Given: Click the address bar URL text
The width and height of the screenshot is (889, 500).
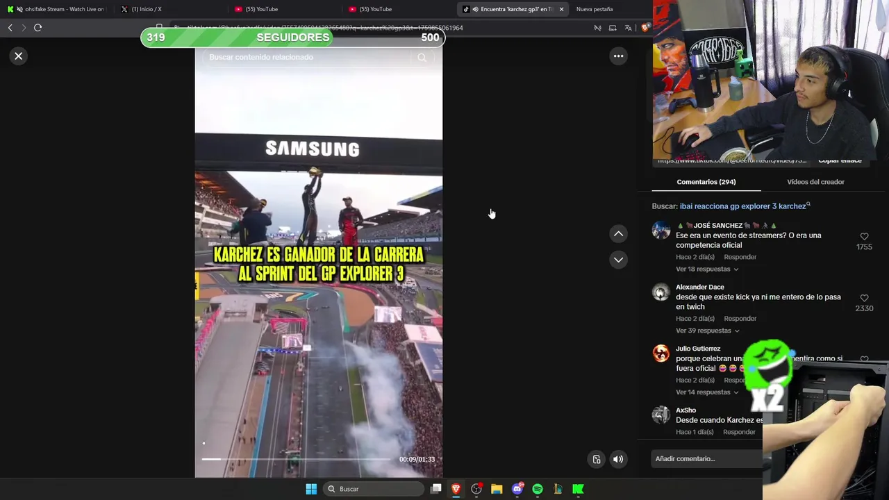Looking at the screenshot, I should pos(325,28).
